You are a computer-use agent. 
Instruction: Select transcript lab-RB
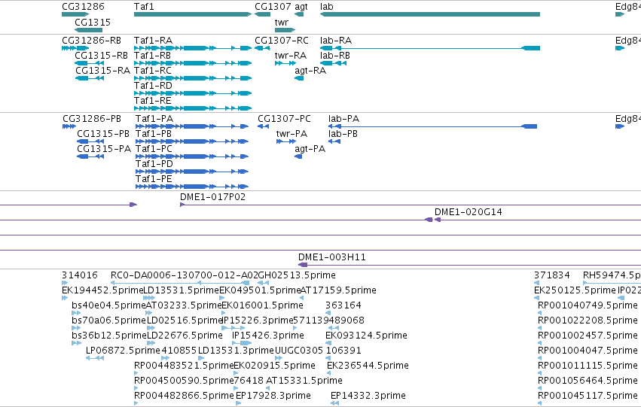[333, 63]
